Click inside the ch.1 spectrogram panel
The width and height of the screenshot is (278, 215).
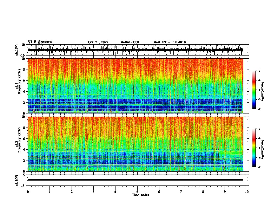(135, 86)
